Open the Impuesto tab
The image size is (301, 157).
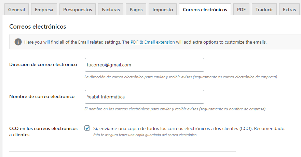(x=163, y=10)
